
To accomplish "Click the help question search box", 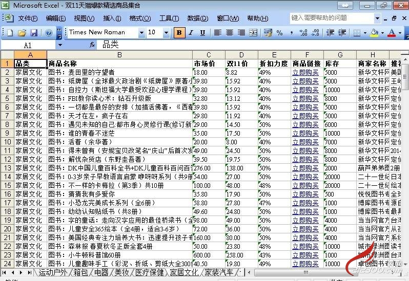I will point(332,18).
